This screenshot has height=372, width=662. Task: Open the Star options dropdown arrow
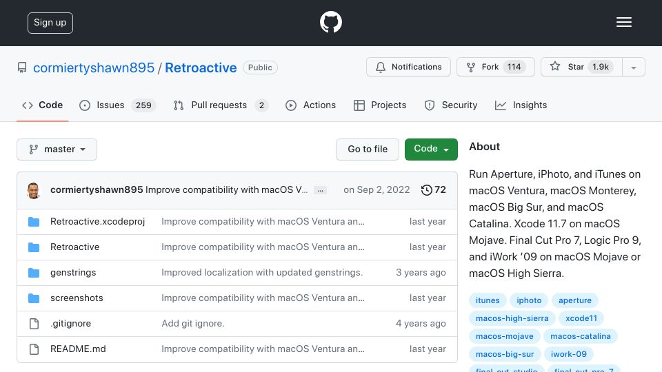pos(633,67)
